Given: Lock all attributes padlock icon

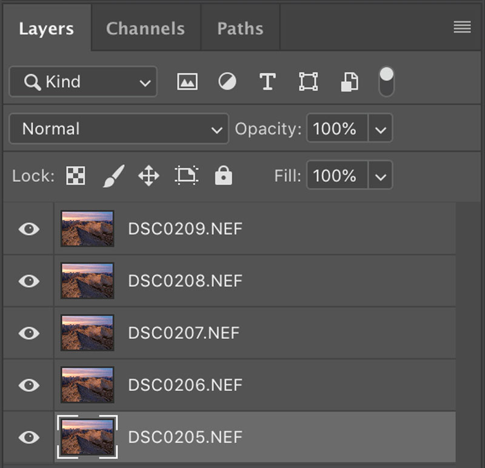Looking at the screenshot, I should pyautogui.click(x=223, y=176).
